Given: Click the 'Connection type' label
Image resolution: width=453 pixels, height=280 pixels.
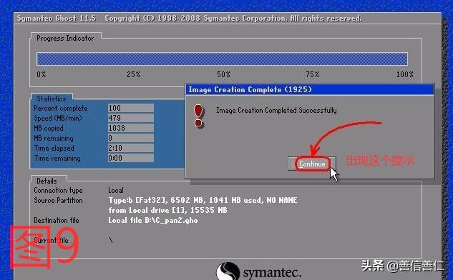Looking at the screenshot, I should click(x=58, y=191).
